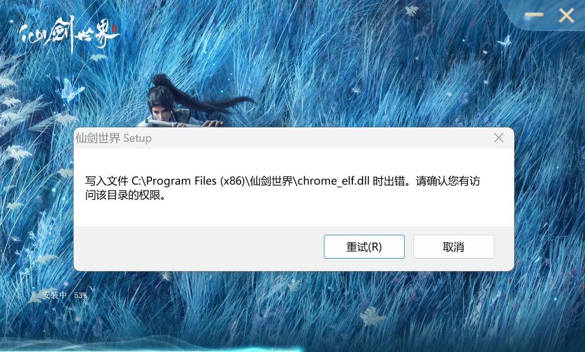Close the installer with the yellow X
Image resolution: width=585 pixels, height=352 pixels.
pos(566,15)
